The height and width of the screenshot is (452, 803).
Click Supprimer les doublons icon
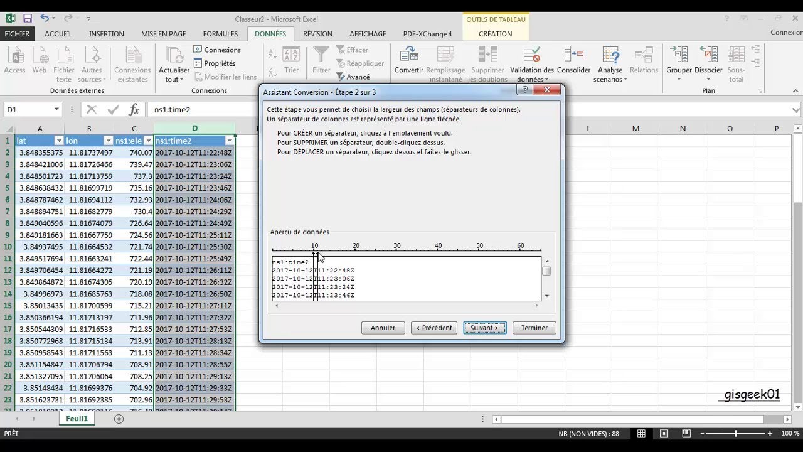[487, 64]
